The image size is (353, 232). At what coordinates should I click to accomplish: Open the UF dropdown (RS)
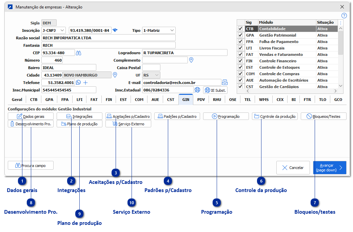151,75
